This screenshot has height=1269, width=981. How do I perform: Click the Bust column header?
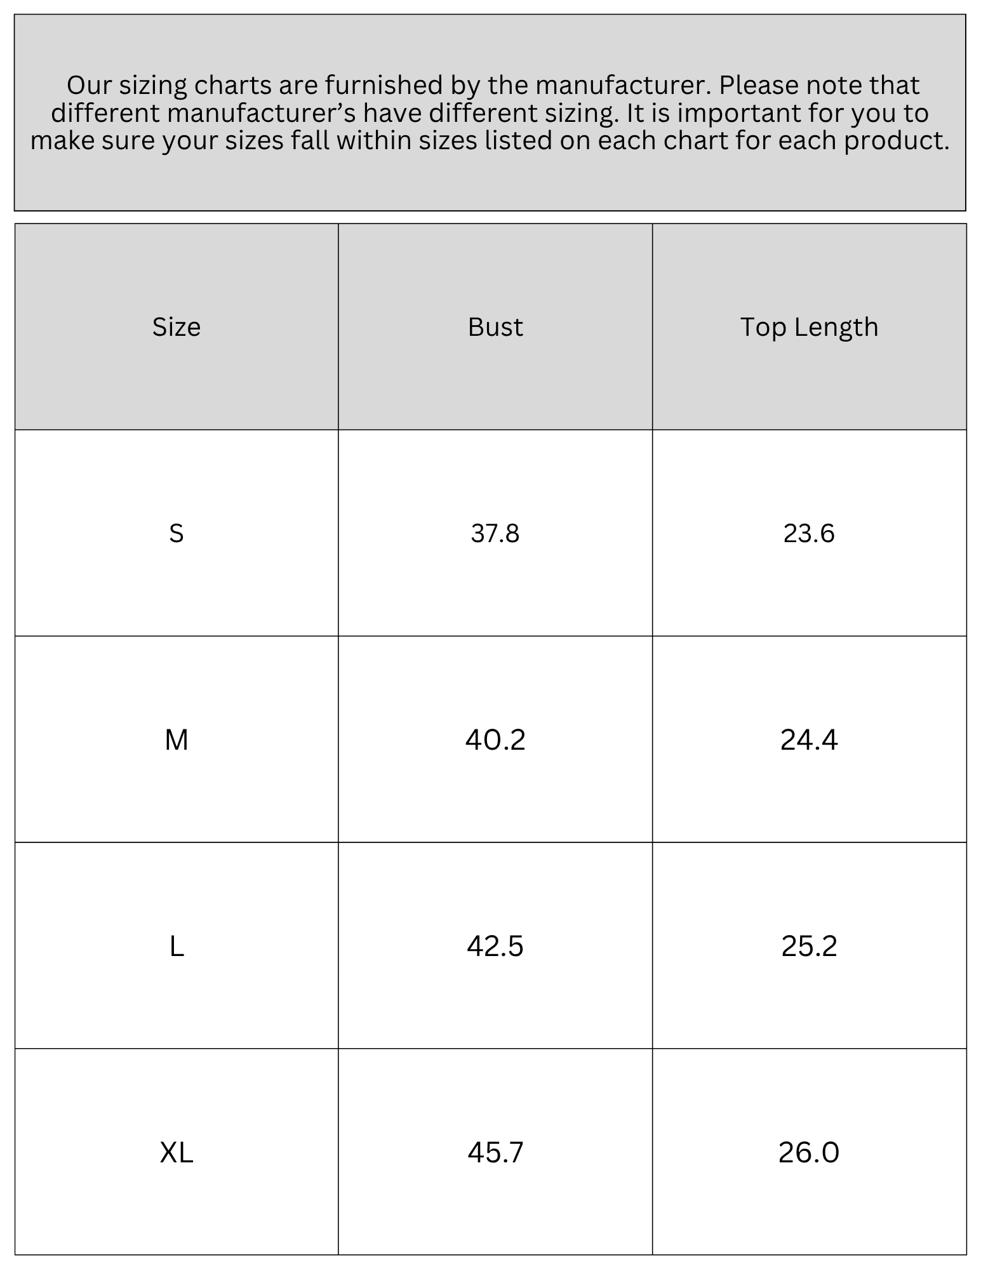point(495,327)
